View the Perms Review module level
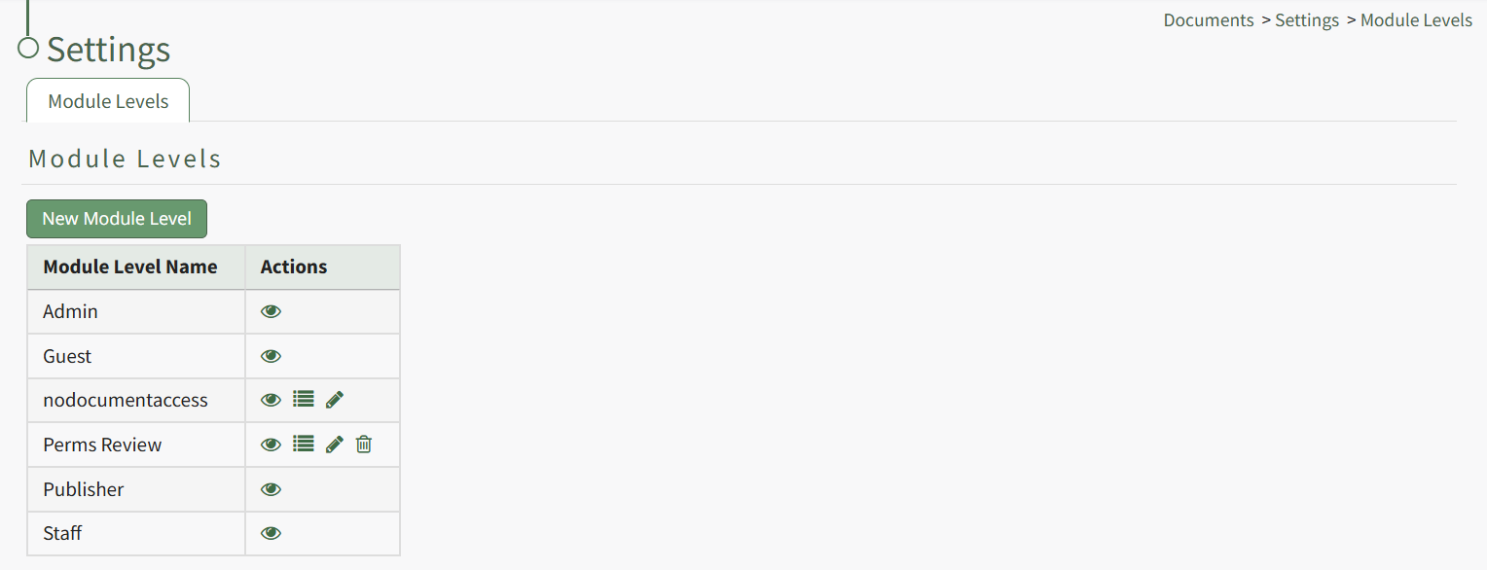This screenshot has height=570, width=1487. [x=271, y=445]
